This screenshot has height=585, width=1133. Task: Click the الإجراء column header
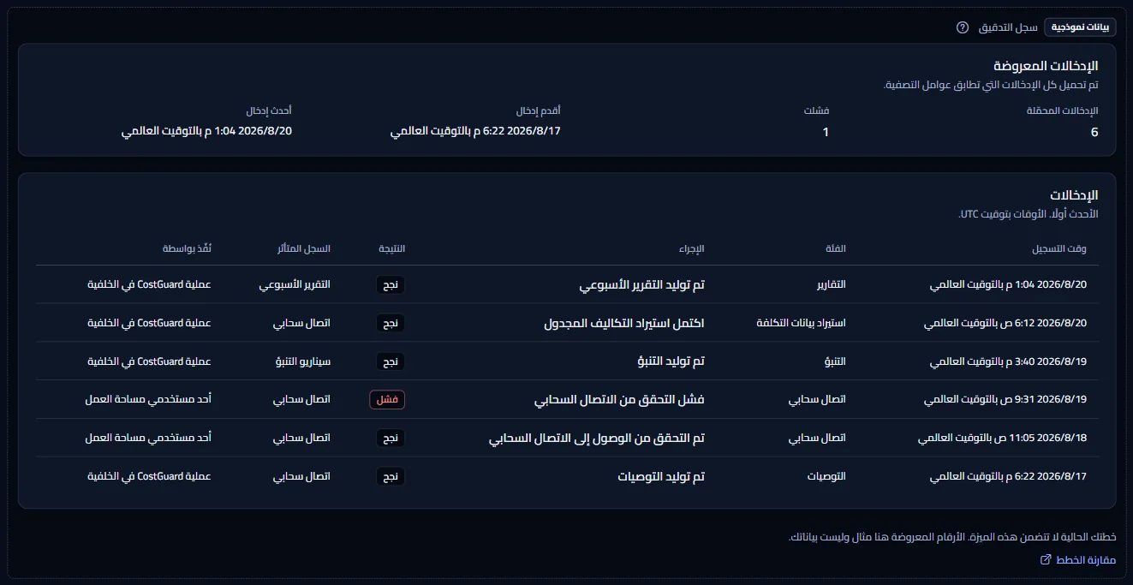pyautogui.click(x=692, y=248)
